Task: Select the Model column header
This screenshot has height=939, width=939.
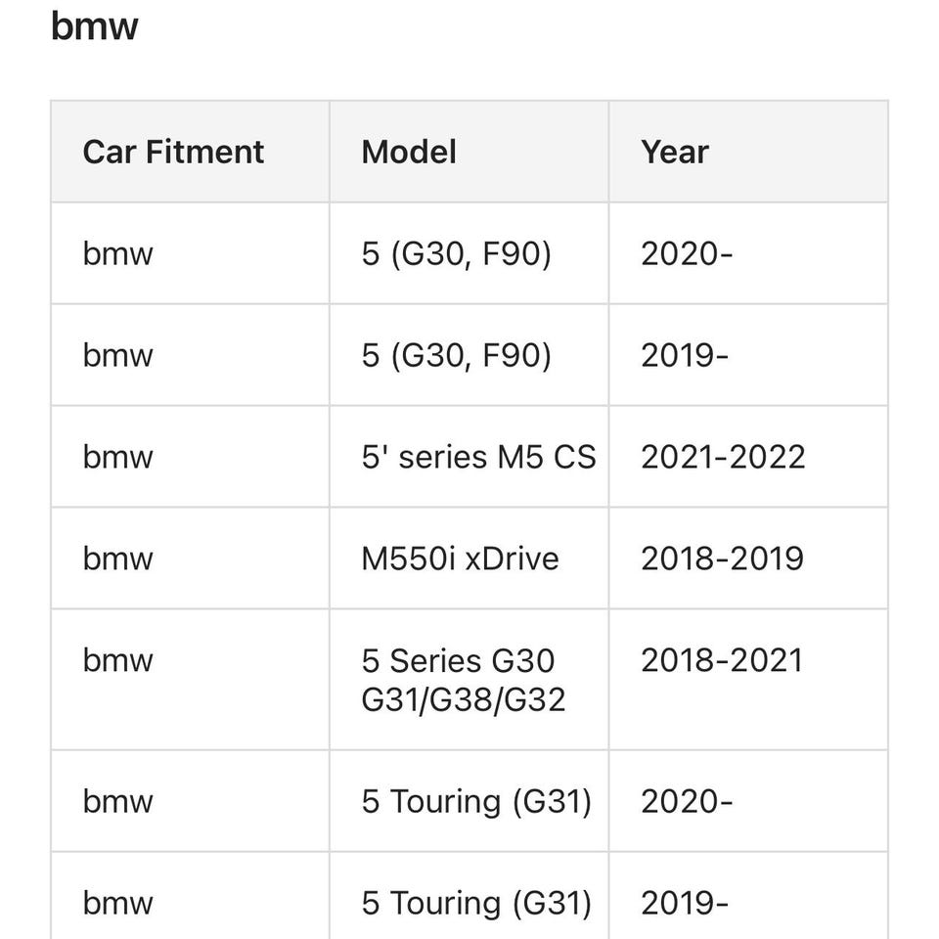Action: [409, 152]
